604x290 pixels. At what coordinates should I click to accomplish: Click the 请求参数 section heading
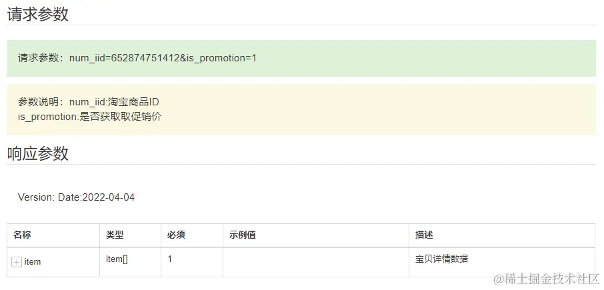pos(38,14)
